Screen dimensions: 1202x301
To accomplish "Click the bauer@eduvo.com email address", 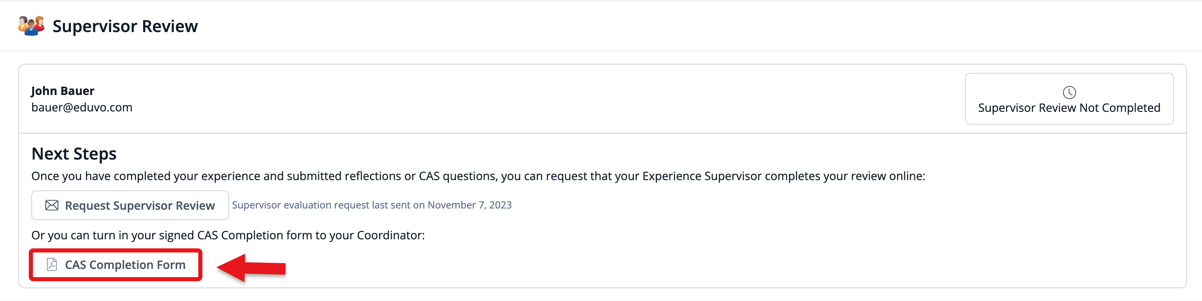I will point(82,107).
